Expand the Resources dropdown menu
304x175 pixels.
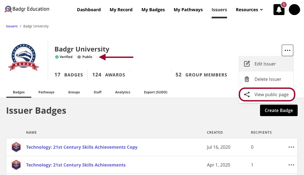[249, 10]
